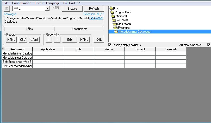
Task: Click the XML export button
Action: click(99, 40)
